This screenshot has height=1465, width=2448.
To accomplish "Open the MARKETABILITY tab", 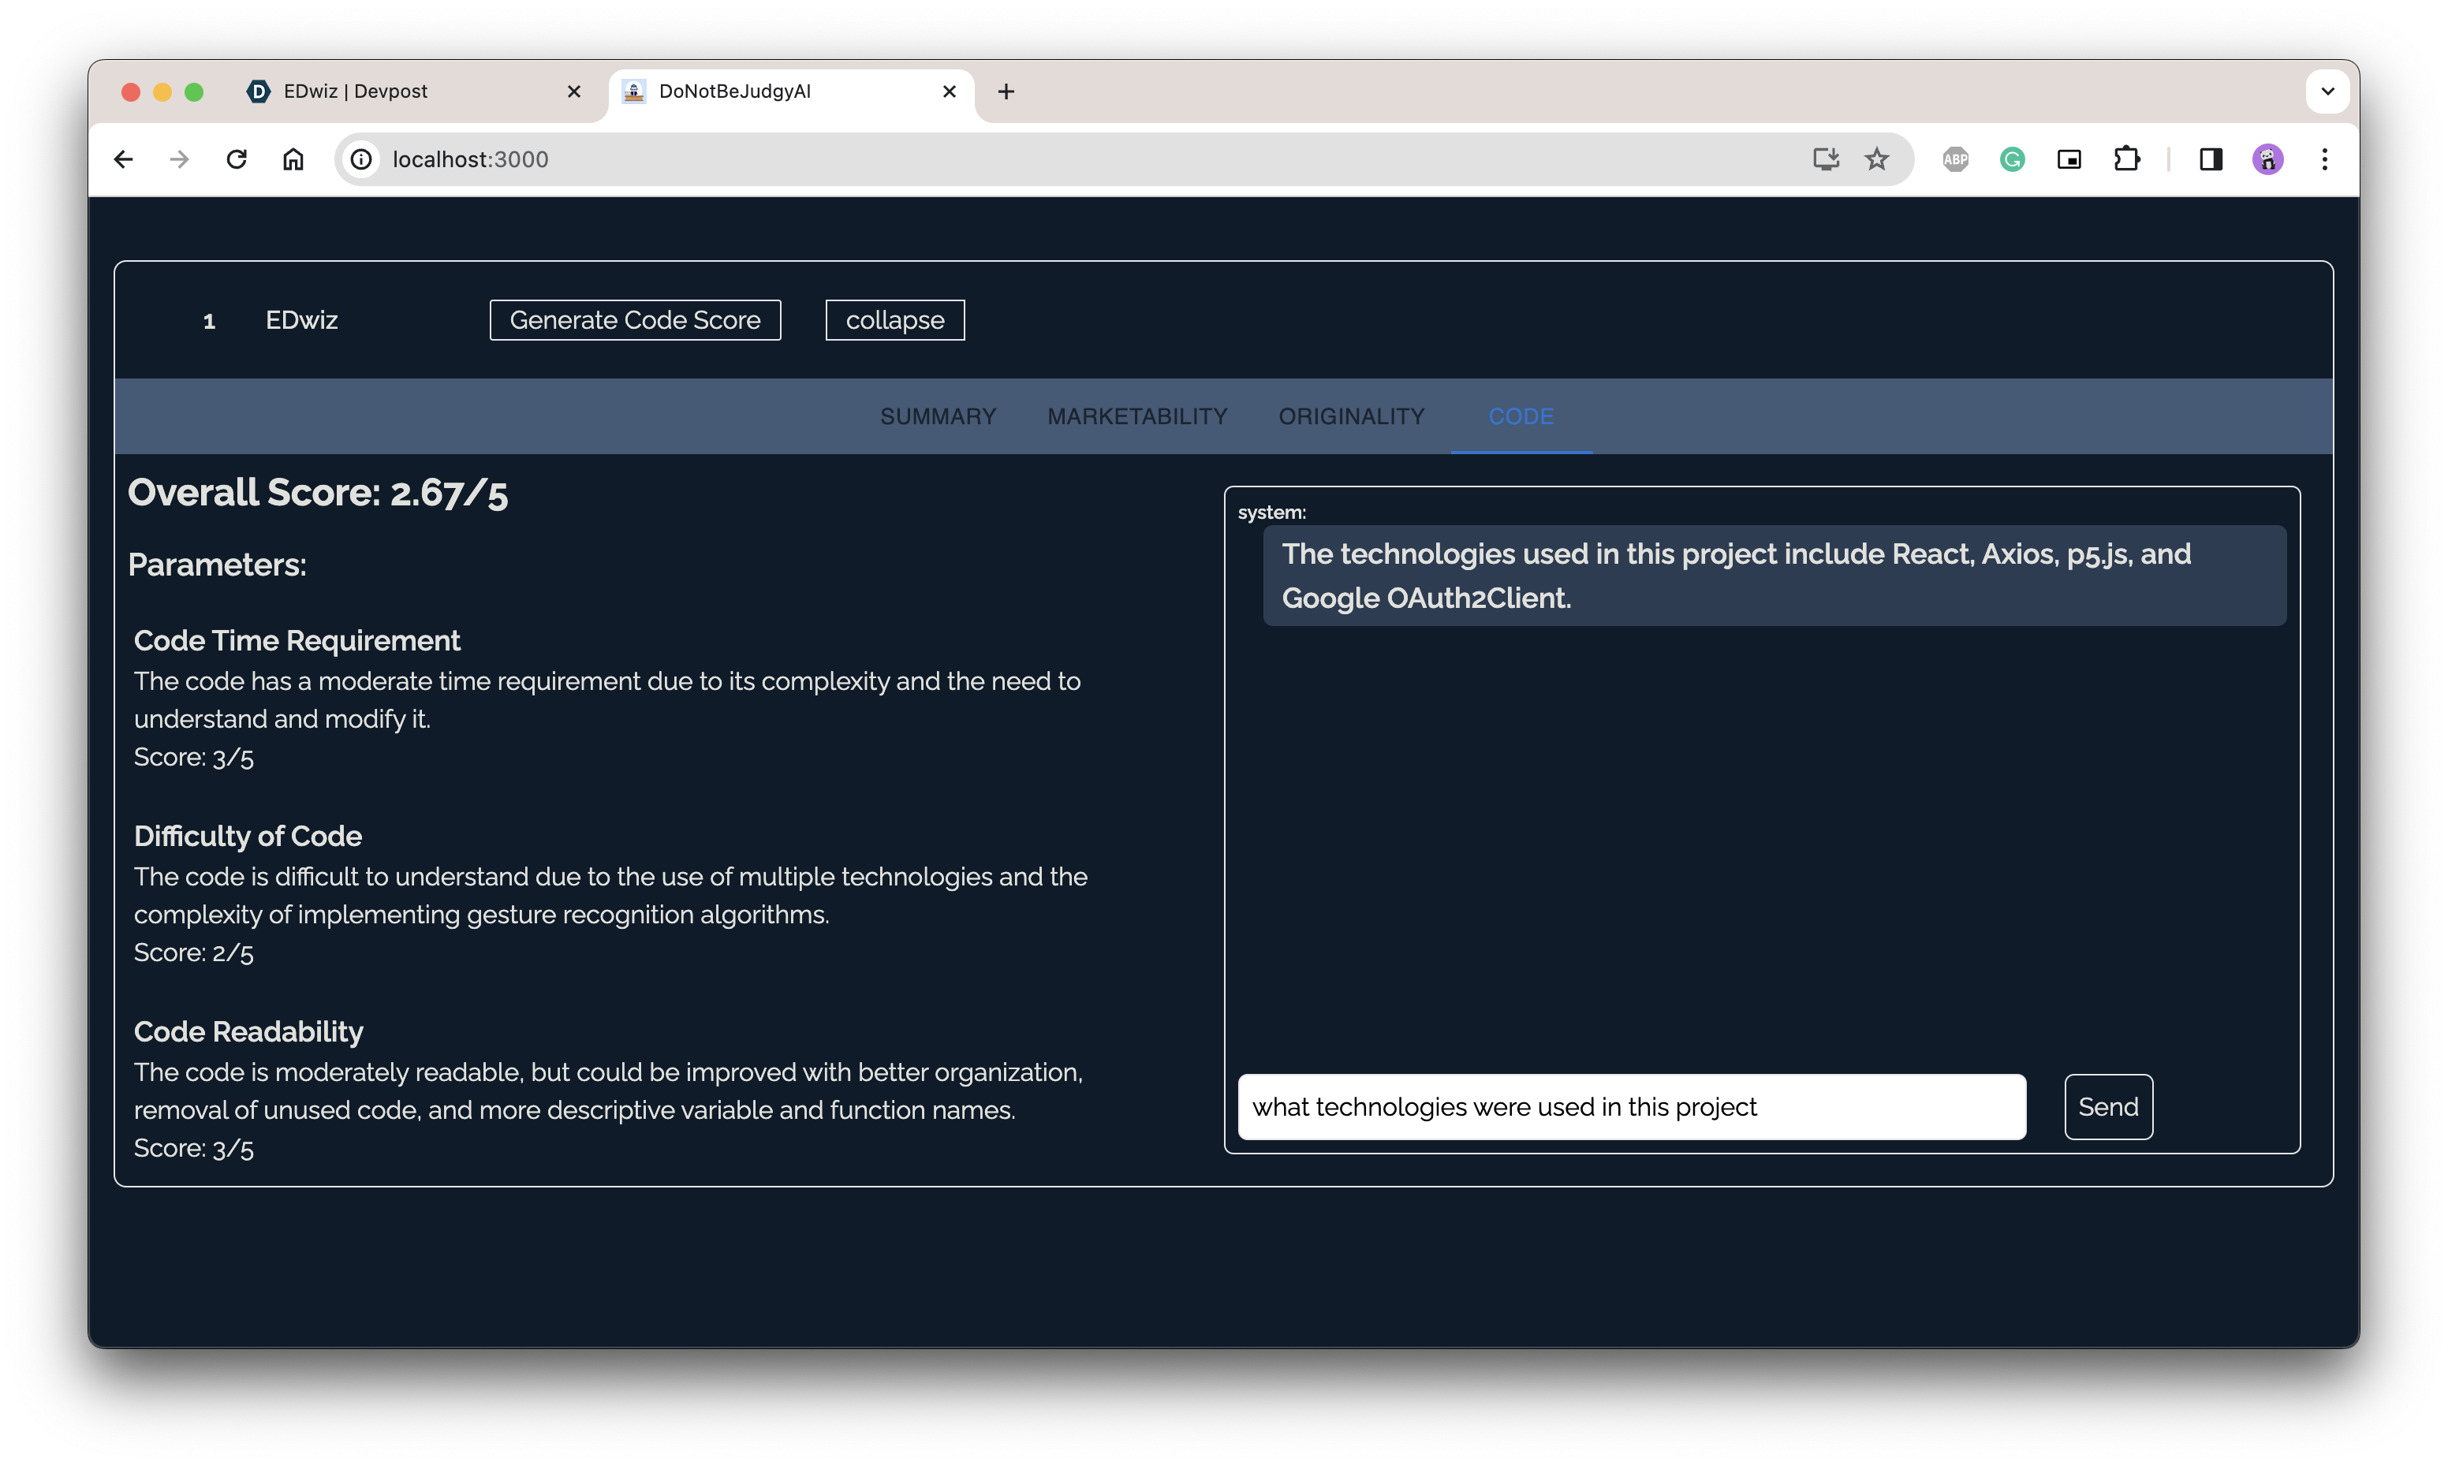I will tap(1137, 416).
